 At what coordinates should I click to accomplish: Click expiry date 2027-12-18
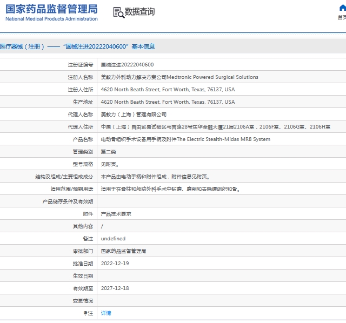click(x=115, y=288)
